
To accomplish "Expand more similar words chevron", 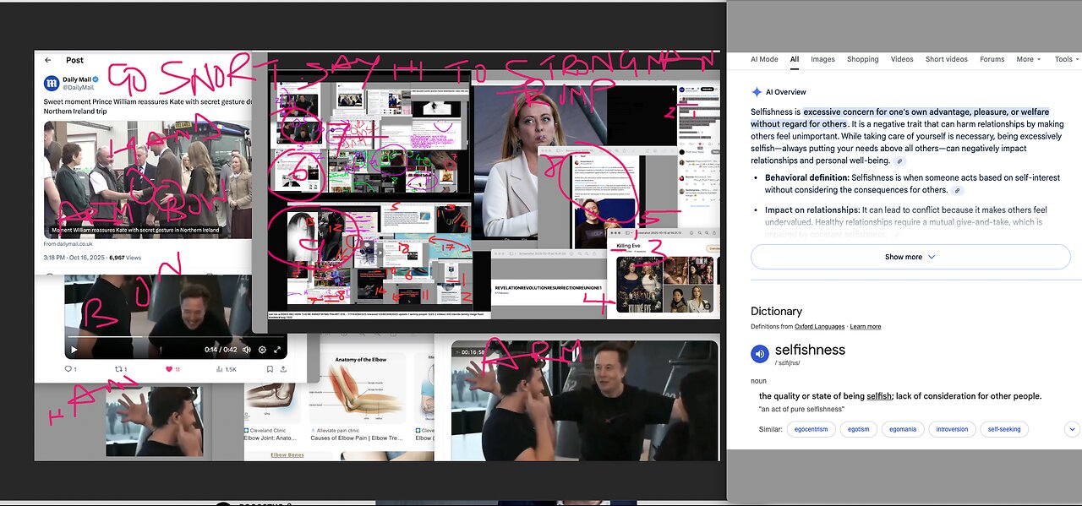I will point(1072,429).
